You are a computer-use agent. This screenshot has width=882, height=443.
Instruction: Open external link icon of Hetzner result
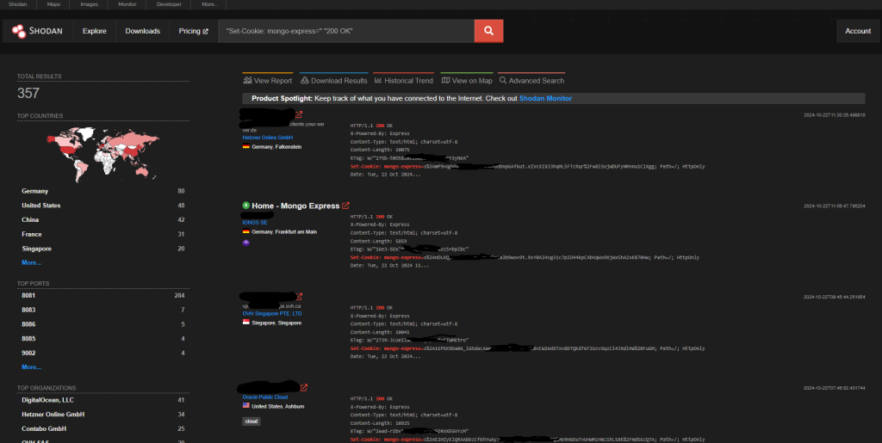tap(299, 114)
